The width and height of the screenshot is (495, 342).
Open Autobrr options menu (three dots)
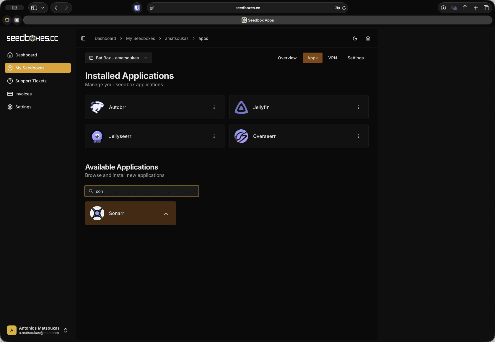(x=214, y=107)
